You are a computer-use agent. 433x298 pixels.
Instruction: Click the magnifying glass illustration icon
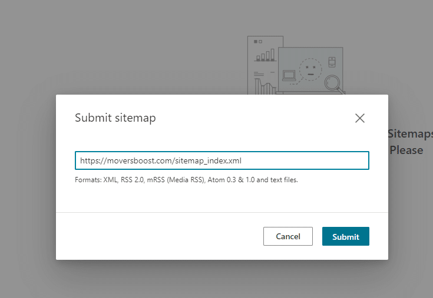333,82
